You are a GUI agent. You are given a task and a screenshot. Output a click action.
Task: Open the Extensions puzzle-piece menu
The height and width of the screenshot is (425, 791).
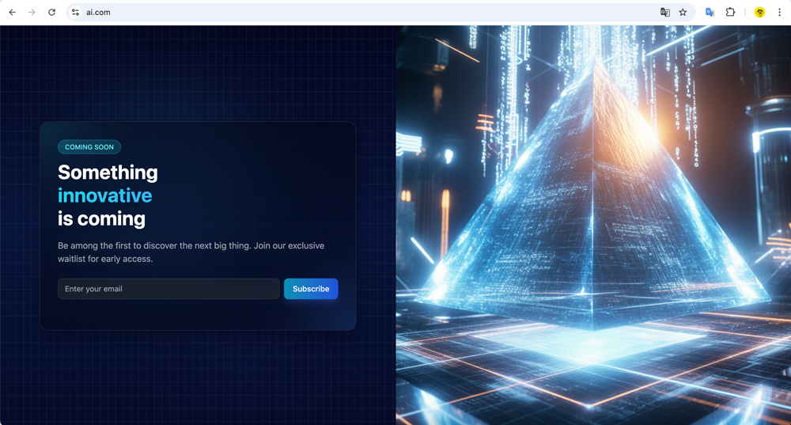[730, 12]
